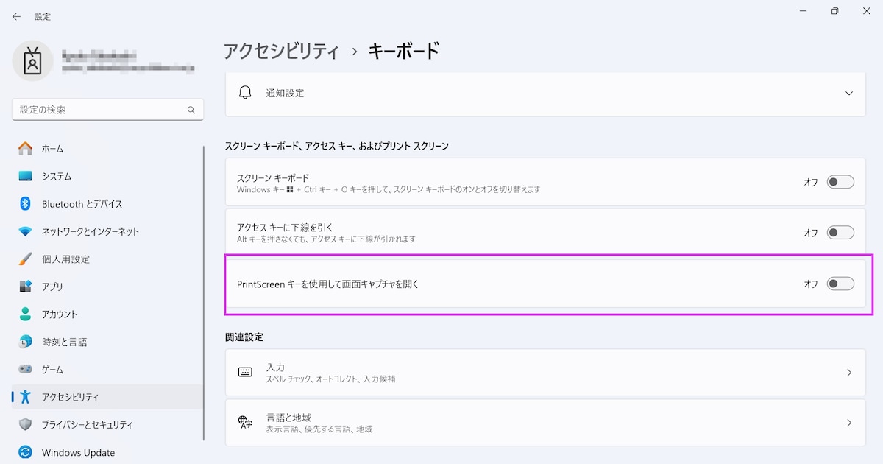883x464 pixels.
Task: Select アプリ in sidebar
Action: click(x=107, y=287)
